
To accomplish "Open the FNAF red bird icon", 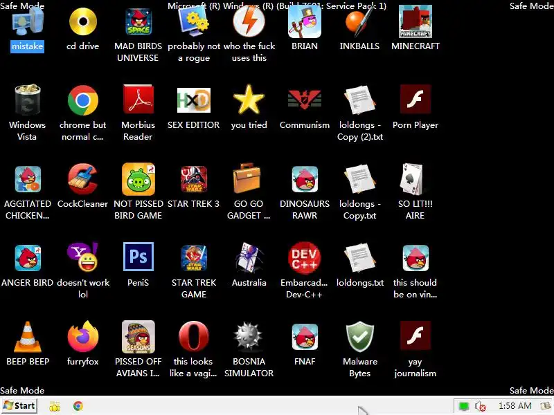I will coord(305,337).
